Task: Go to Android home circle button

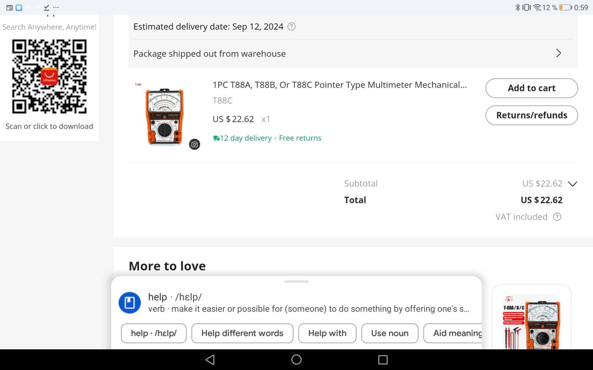Action: coord(296,360)
